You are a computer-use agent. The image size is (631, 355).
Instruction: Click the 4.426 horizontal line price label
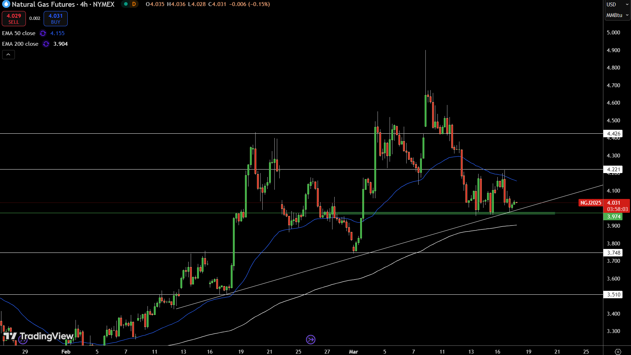(613, 134)
